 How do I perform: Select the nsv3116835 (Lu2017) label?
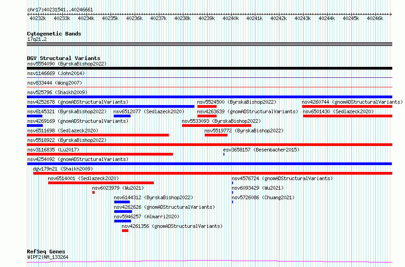coord(53,150)
